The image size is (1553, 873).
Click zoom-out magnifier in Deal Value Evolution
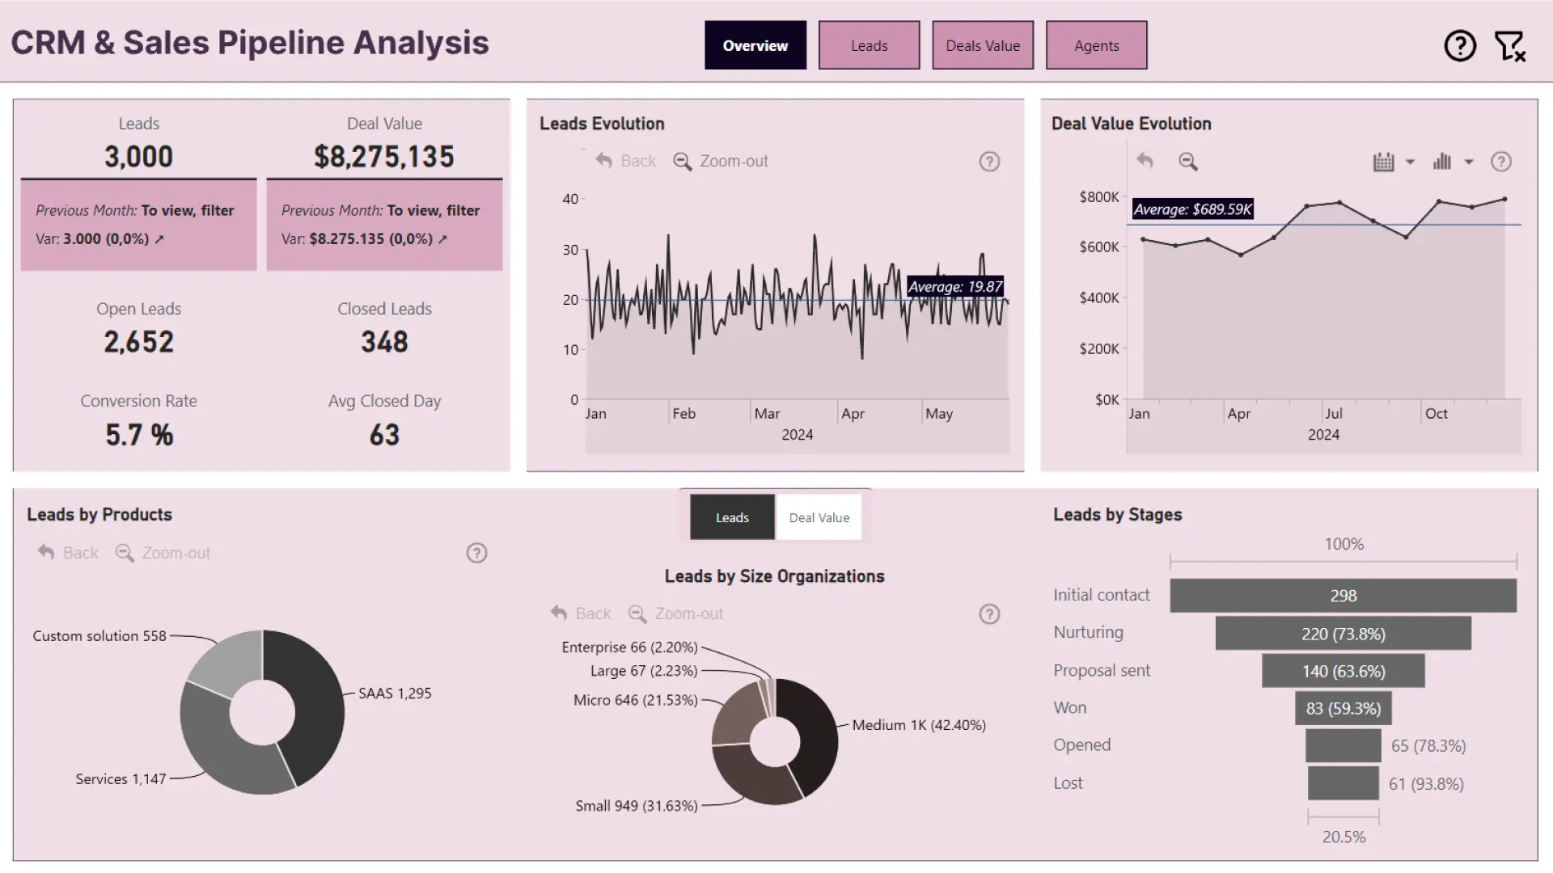pos(1187,162)
